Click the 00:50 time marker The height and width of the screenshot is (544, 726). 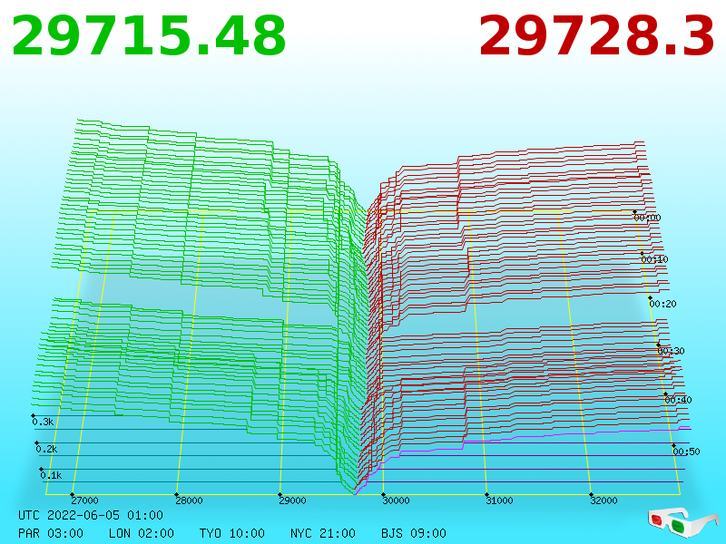pyautogui.click(x=687, y=452)
